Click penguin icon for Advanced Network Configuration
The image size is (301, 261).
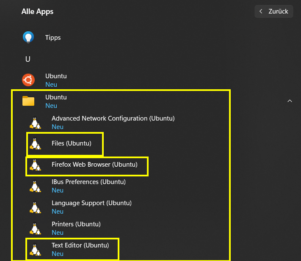(35, 123)
